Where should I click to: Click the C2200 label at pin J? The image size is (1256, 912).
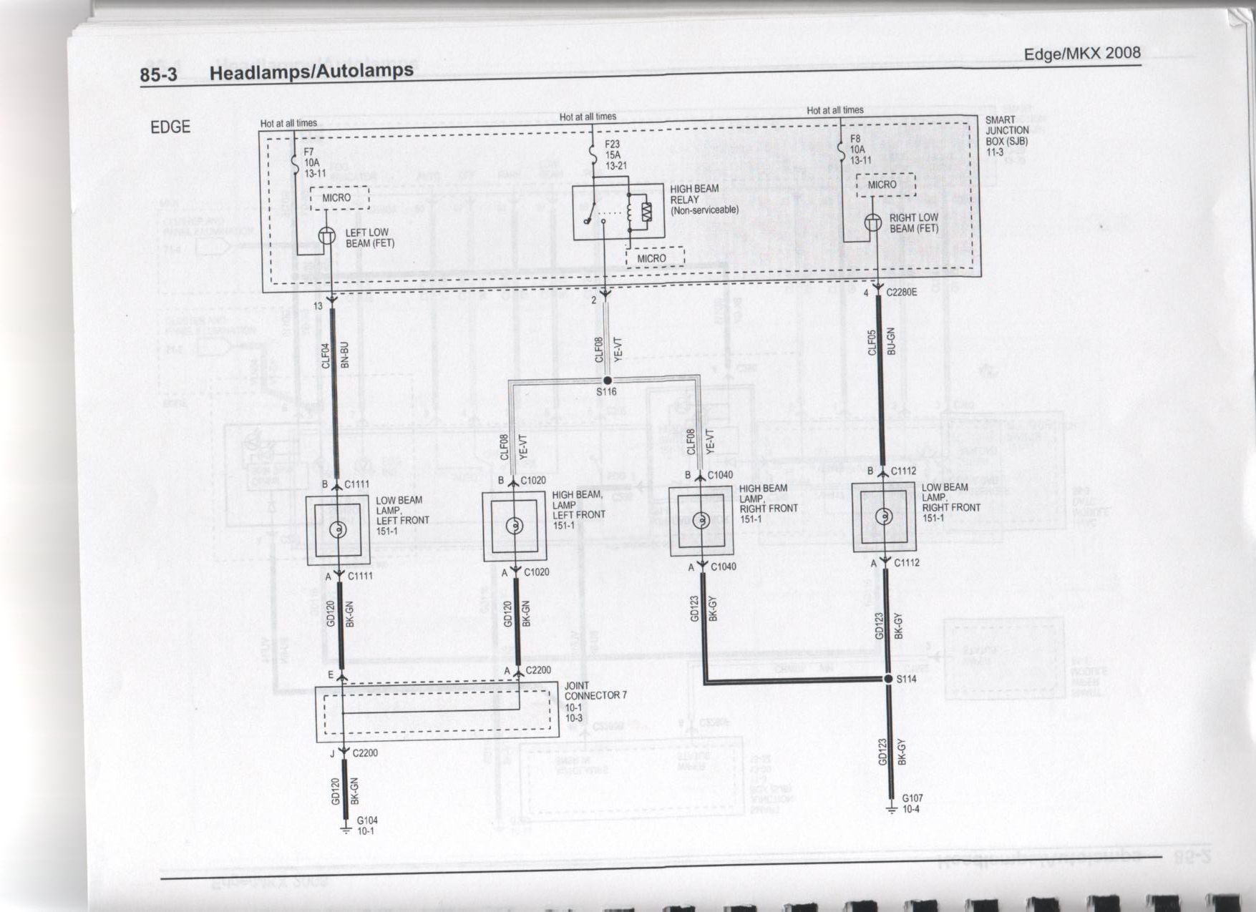pyautogui.click(x=365, y=753)
